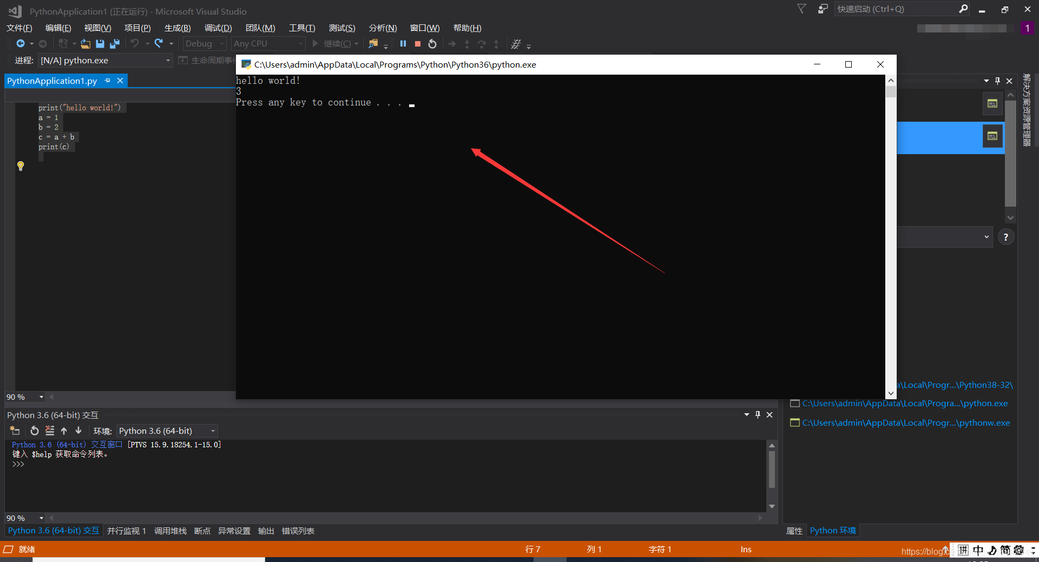Click the new project toolbar icon
The width and height of the screenshot is (1039, 562).
63,43
